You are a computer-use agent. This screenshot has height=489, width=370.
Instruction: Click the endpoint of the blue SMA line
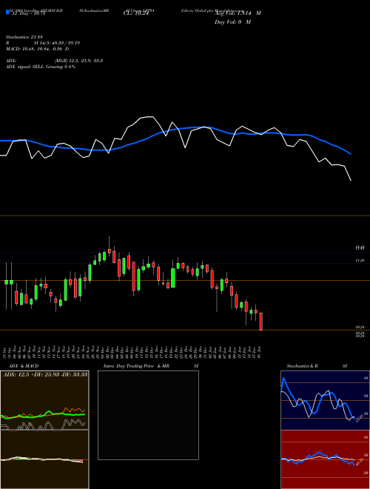click(x=351, y=154)
